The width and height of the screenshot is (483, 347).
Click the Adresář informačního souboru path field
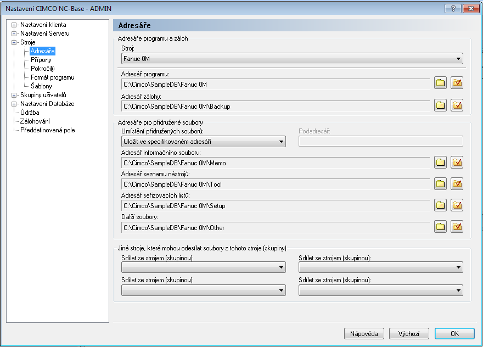pos(276,163)
